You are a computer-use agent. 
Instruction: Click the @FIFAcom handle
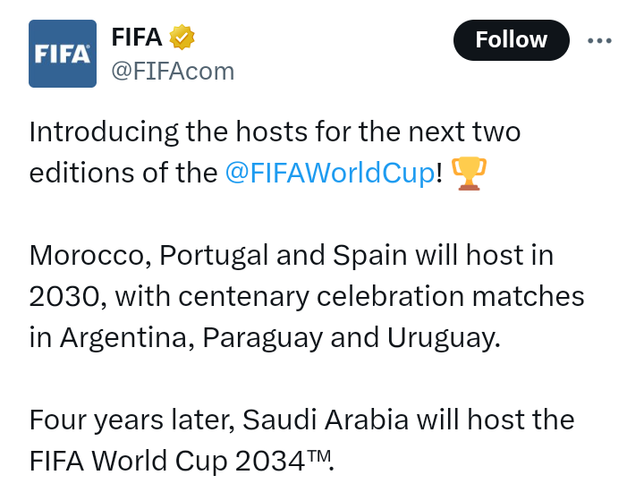click(173, 71)
